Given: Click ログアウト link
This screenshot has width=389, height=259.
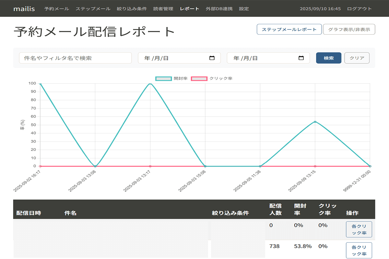Looking at the screenshot, I should click(360, 9).
